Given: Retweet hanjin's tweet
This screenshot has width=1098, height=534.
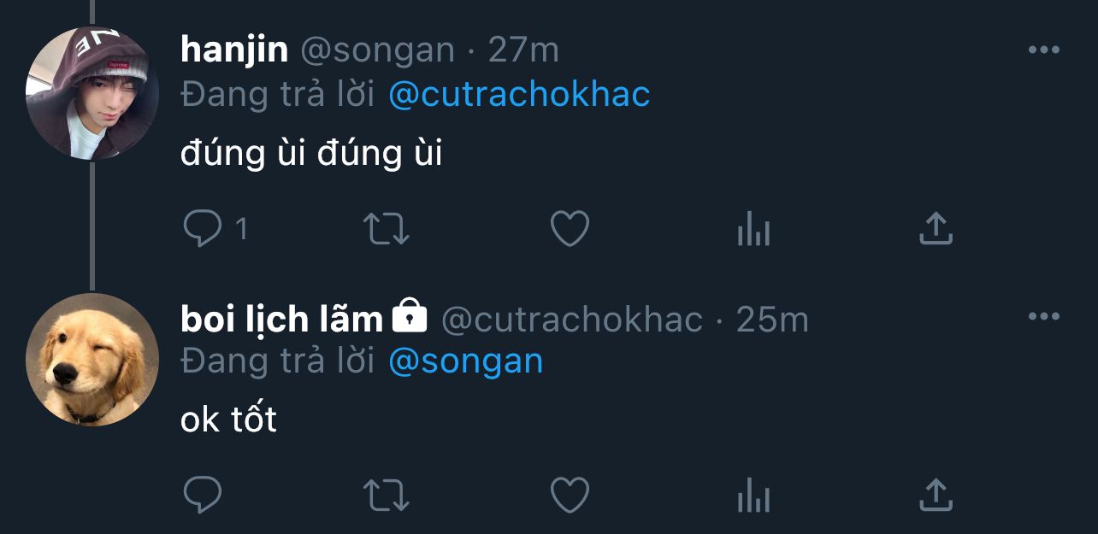Looking at the screenshot, I should tap(387, 229).
